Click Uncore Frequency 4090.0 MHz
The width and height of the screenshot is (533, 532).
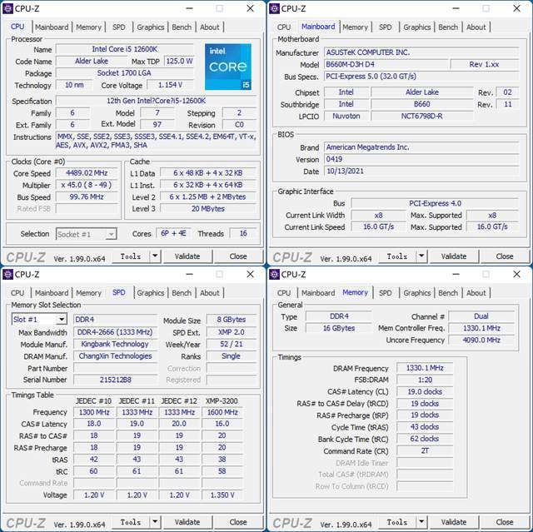pyautogui.click(x=481, y=340)
